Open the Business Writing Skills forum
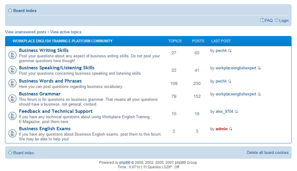The width and height of the screenshot is (297, 171). coord(44,50)
